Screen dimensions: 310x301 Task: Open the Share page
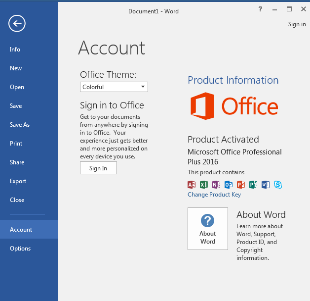(x=17, y=162)
